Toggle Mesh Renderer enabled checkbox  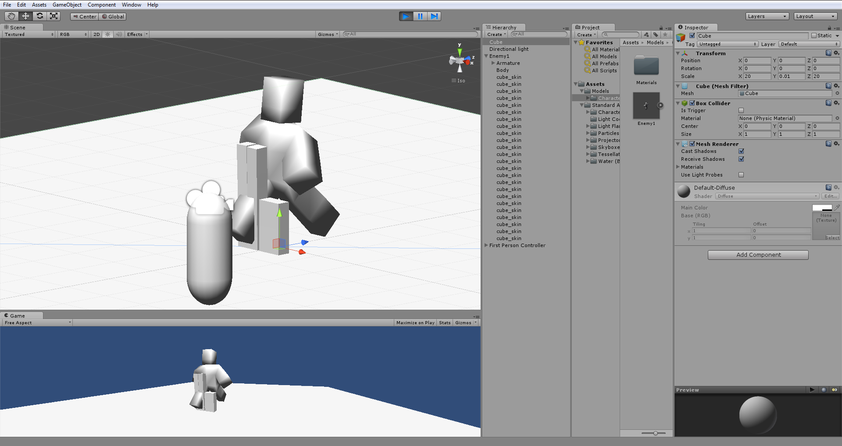[692, 144]
